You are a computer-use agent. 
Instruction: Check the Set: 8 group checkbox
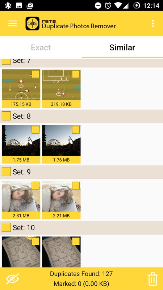pyautogui.click(x=6, y=116)
